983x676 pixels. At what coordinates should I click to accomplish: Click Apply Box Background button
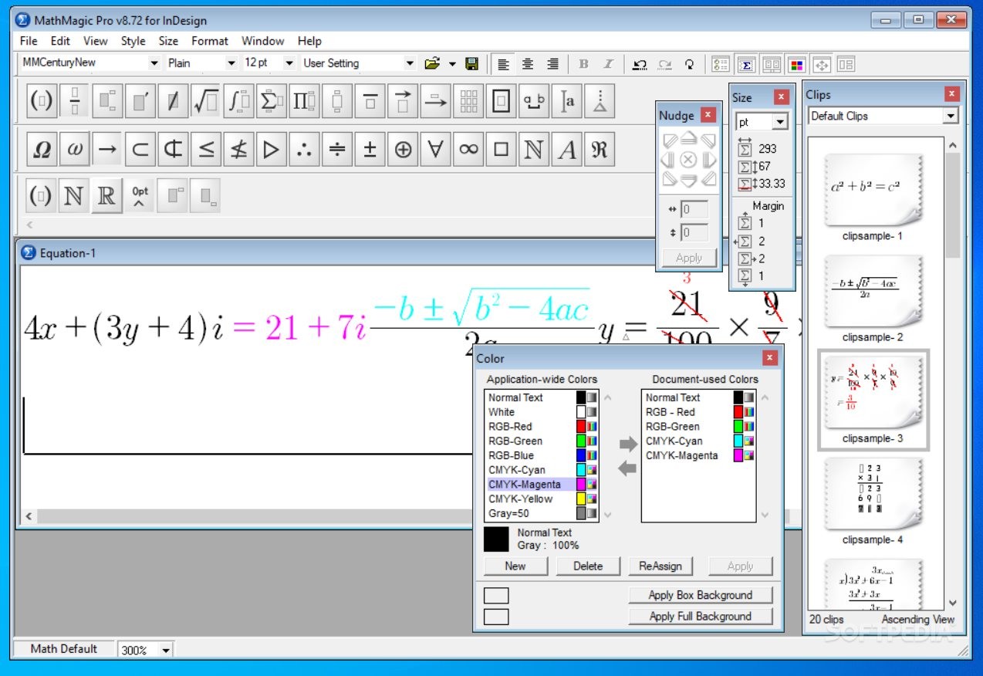click(701, 595)
